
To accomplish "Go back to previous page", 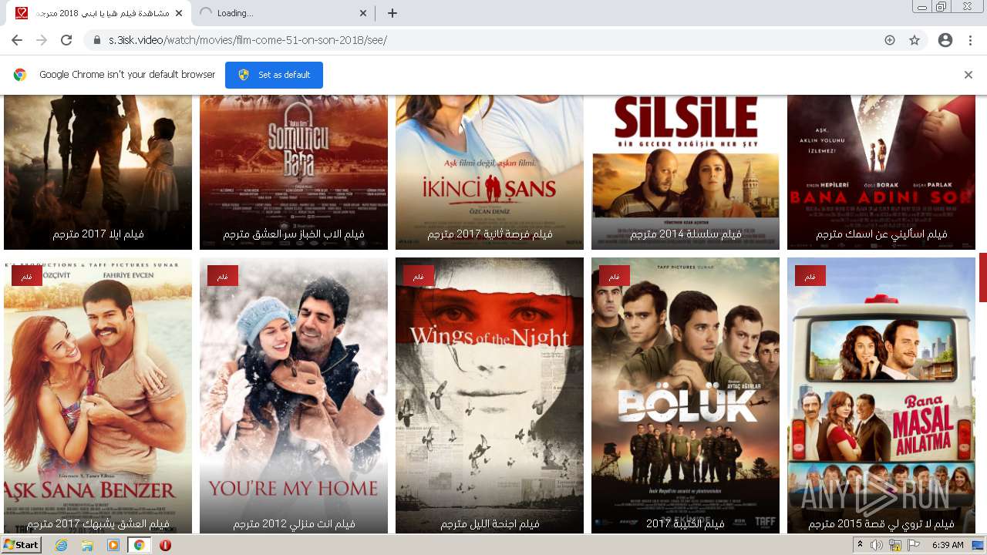I will click(x=17, y=40).
